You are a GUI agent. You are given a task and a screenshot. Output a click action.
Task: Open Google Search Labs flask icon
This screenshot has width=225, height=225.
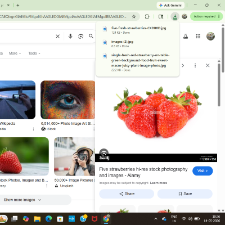click(186, 36)
